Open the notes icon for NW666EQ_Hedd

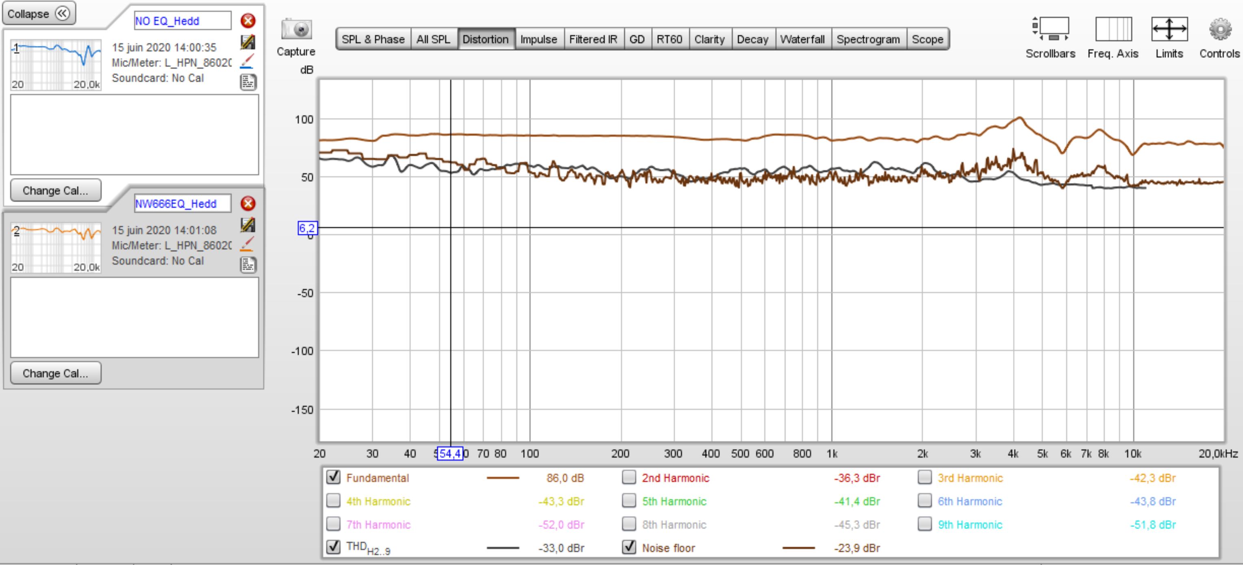248,265
